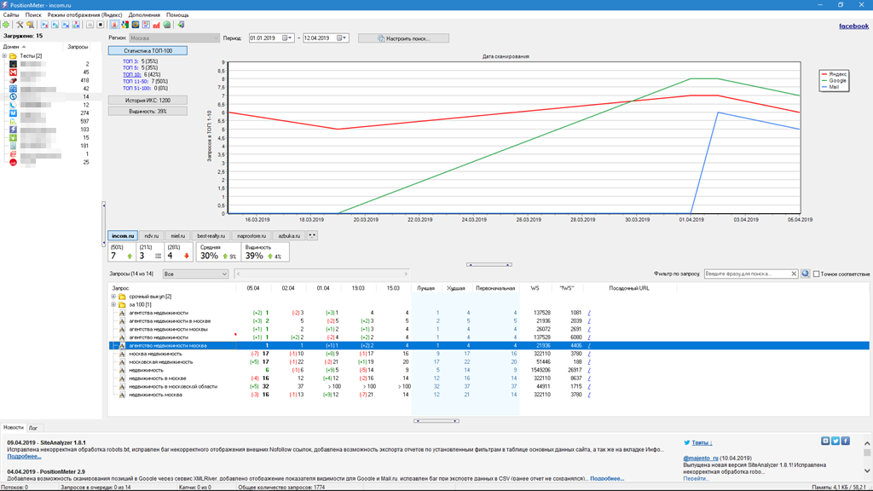873x491 pixels.
Task: Open settings via the wrench tools icon
Action: (x=20, y=25)
